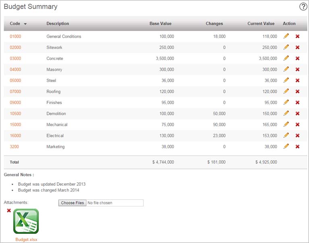
Task: Open the Budget.xlsx file link
Action: click(26, 239)
